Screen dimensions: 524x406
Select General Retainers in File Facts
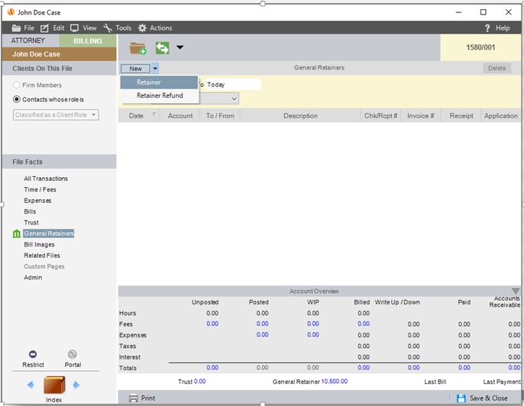tap(48, 234)
